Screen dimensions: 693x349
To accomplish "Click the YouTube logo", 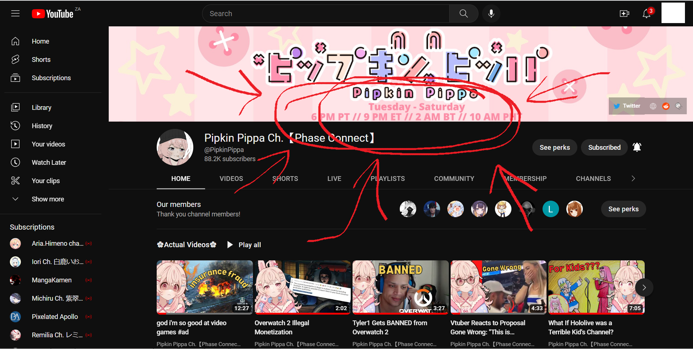I will click(x=53, y=14).
